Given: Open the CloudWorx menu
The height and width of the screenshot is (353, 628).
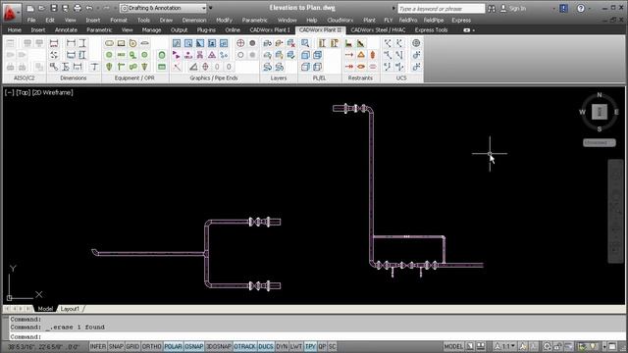Looking at the screenshot, I should coord(340,20).
